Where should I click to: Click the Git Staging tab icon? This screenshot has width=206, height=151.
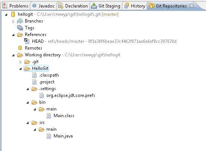click(94, 6)
